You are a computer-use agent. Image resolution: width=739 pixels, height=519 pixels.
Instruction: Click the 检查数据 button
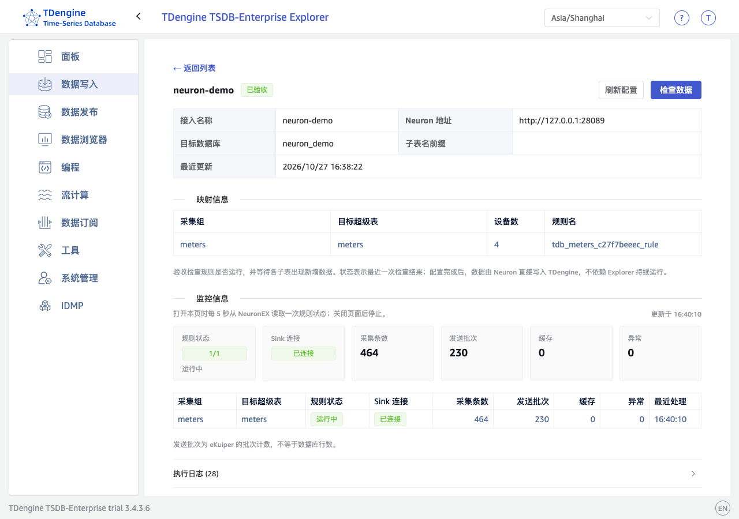676,90
